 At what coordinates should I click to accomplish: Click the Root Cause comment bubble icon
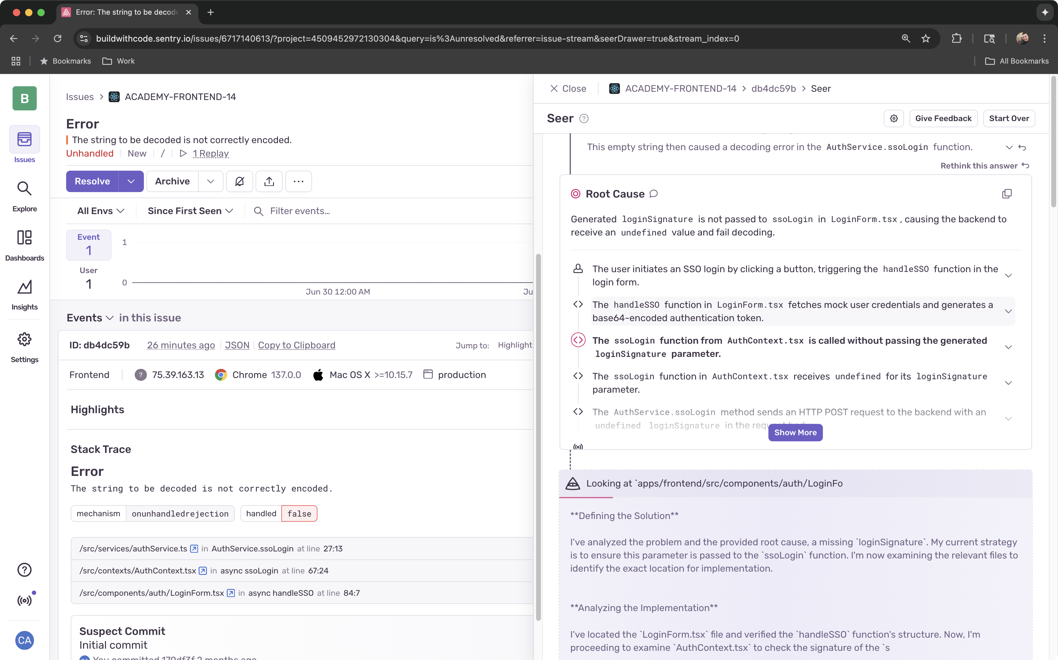654,194
